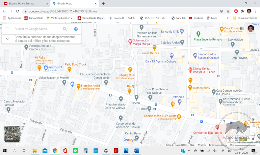The width and height of the screenshot is (260, 155).
Task: Select the Trotamundos bar marker
Action: [x=190, y=88]
